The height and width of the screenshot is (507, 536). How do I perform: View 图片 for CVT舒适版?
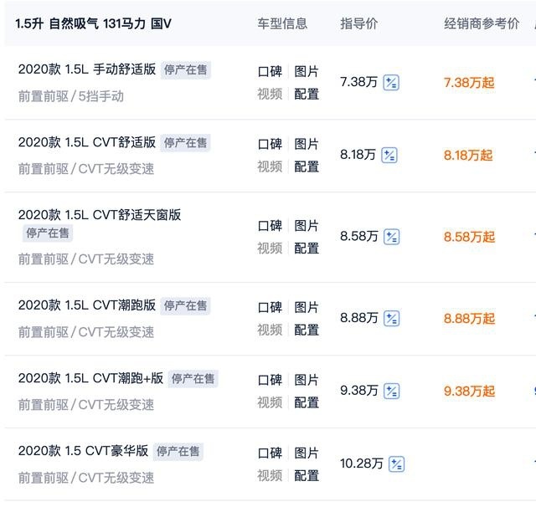307,144
